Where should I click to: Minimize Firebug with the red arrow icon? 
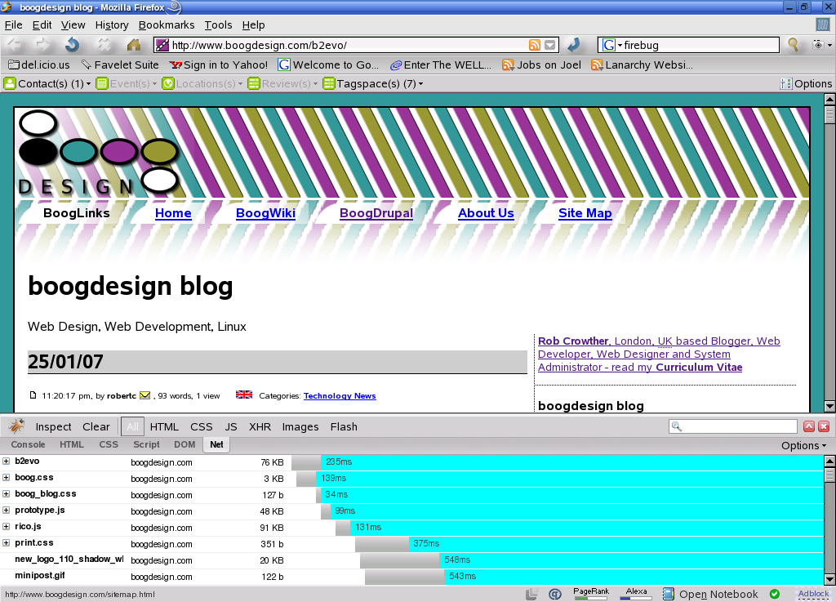tap(809, 426)
